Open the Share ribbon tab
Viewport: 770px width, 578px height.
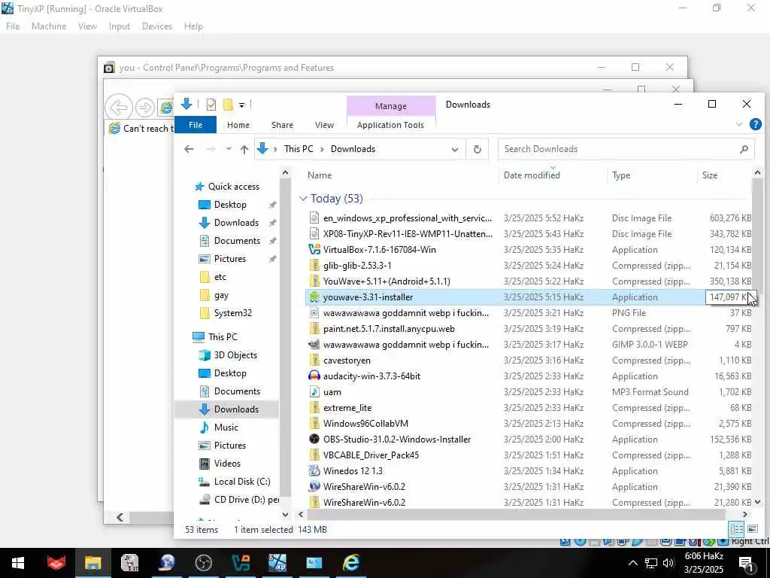(x=282, y=125)
